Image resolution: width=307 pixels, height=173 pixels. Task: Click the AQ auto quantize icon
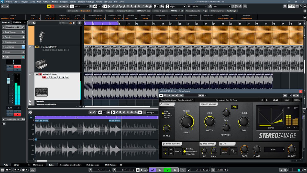33,170
